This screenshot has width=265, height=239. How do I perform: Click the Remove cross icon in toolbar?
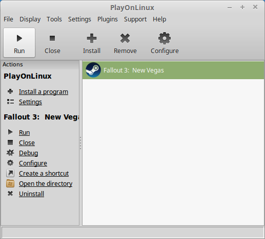point(125,38)
